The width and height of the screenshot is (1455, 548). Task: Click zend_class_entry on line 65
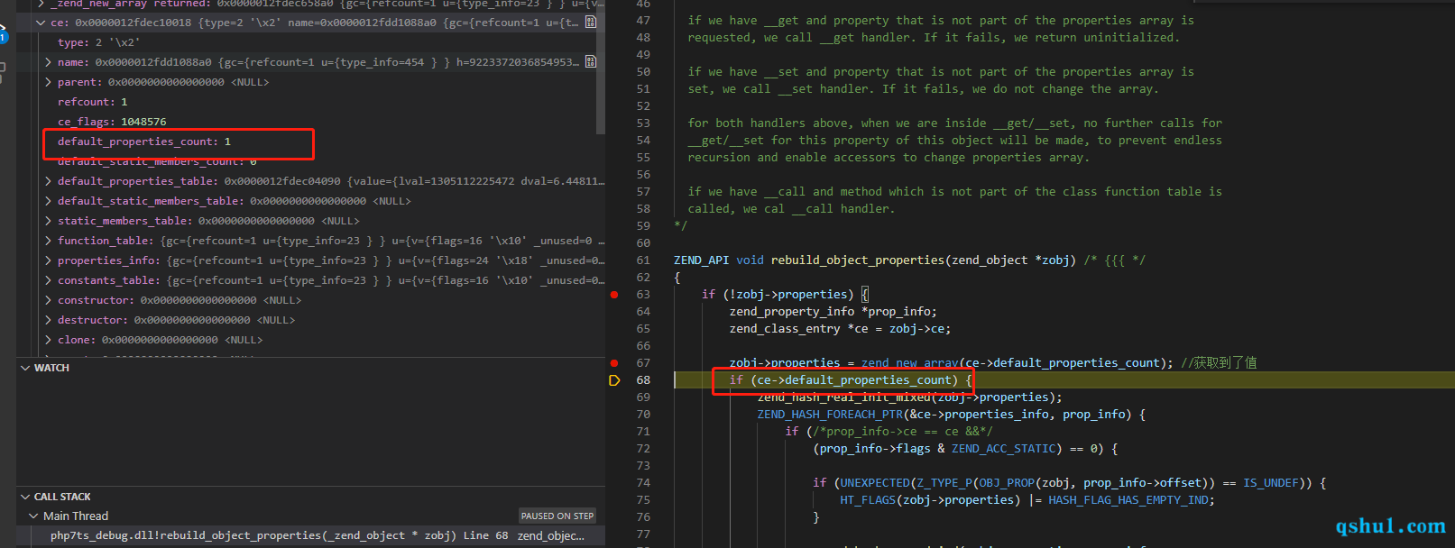click(x=785, y=329)
